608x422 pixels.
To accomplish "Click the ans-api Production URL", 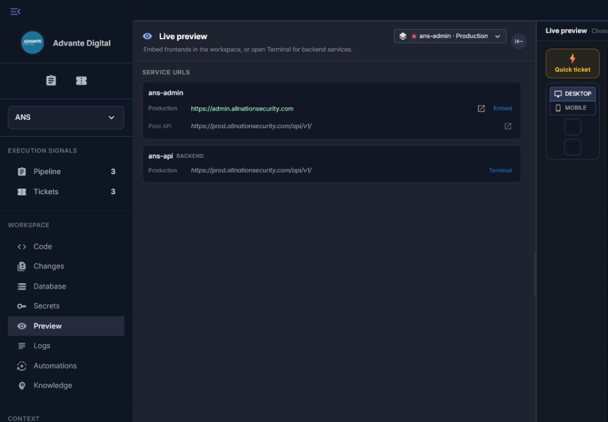I will point(251,170).
